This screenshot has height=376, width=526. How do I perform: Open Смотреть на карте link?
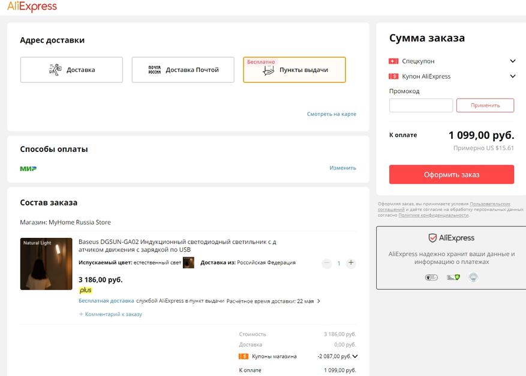[x=331, y=114]
